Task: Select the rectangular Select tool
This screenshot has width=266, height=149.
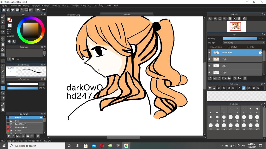Action: pos(3,61)
